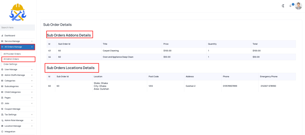Click the User Manage sidebar icon
Viewport: 305px width, 135px height.
click(2, 69)
